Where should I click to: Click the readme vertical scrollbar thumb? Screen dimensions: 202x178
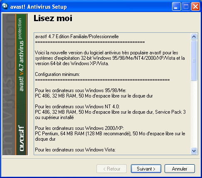[194, 61]
